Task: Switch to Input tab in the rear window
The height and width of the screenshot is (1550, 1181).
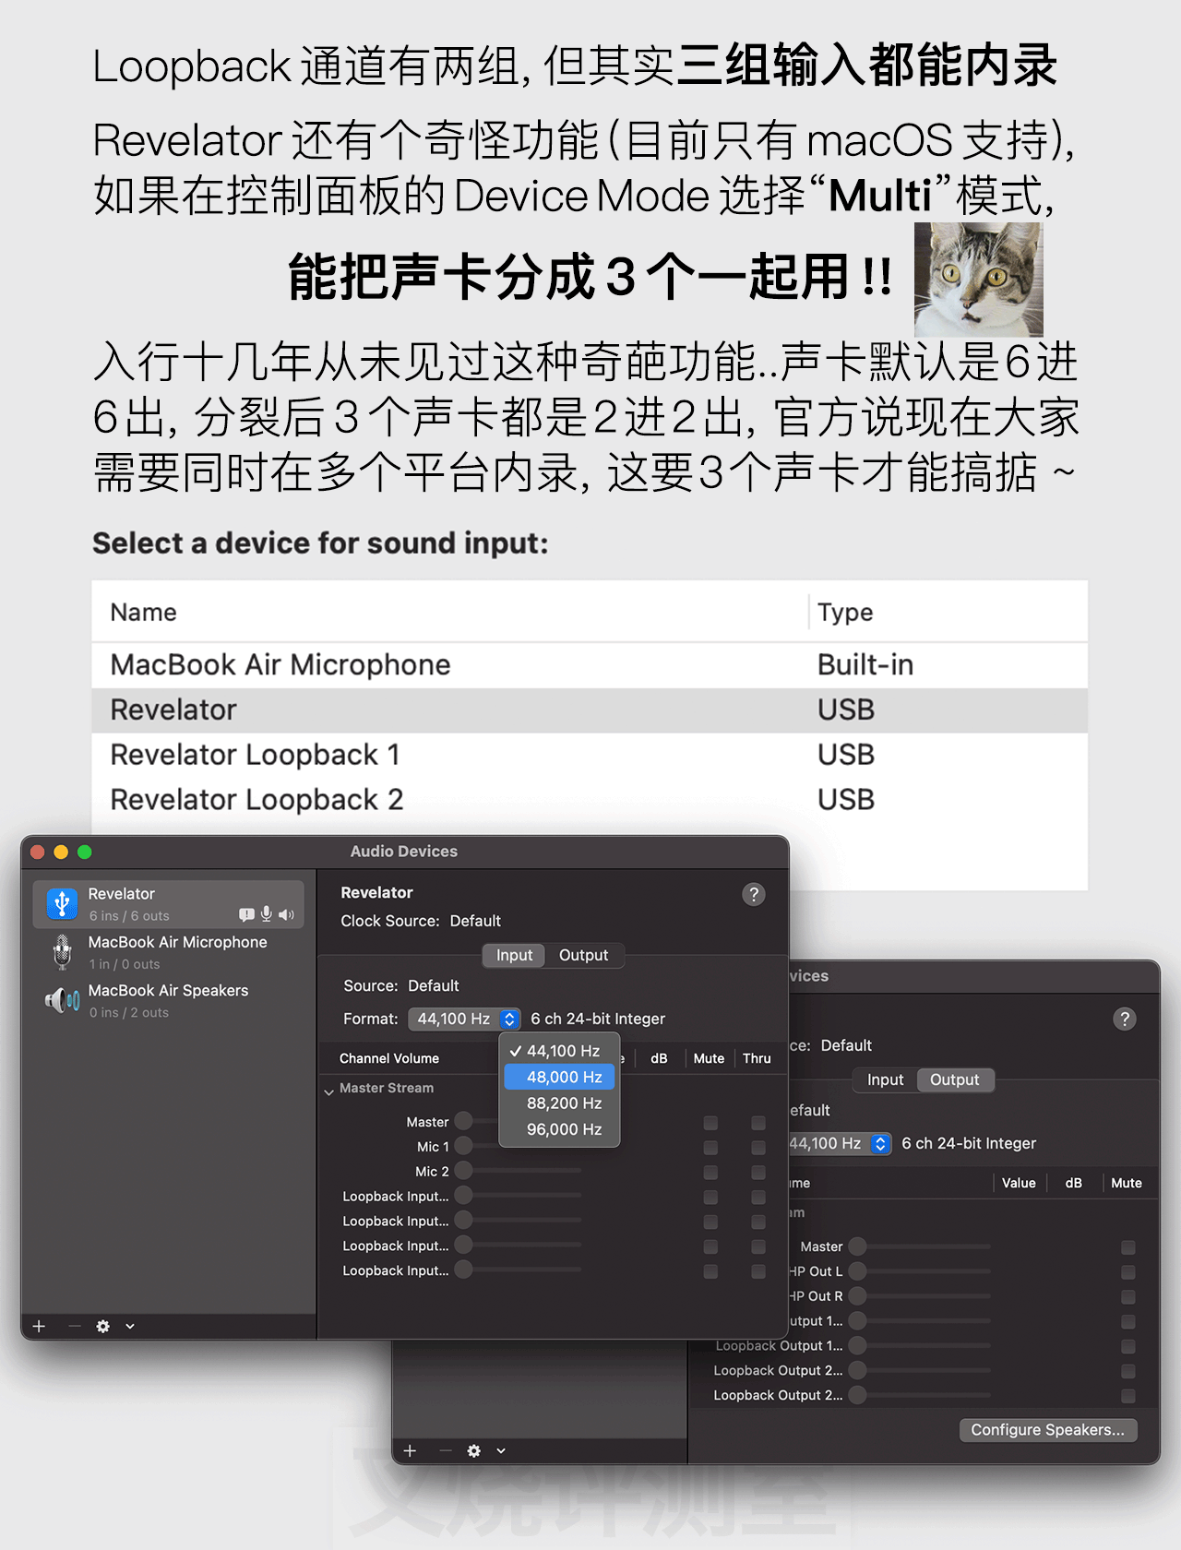Action: pos(886,1079)
